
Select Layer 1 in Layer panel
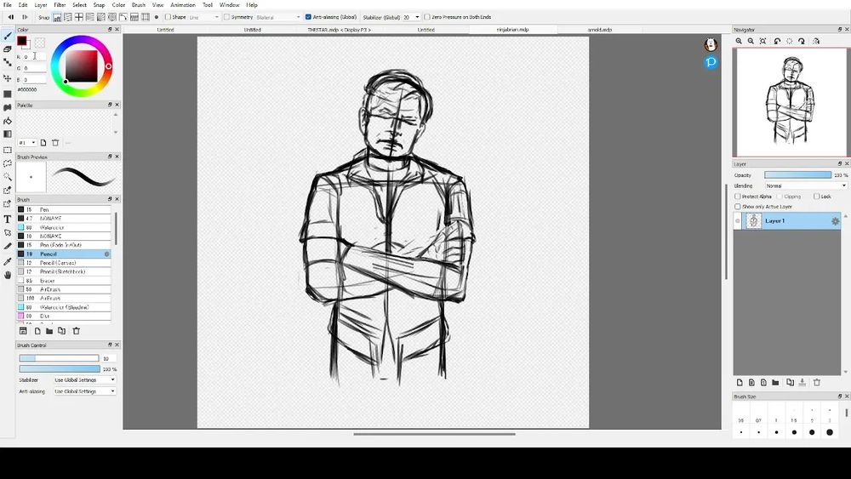click(787, 221)
